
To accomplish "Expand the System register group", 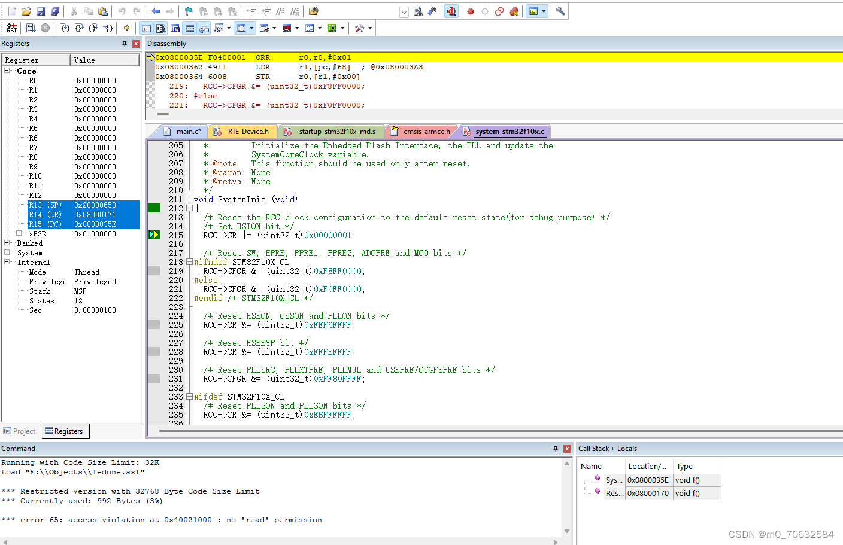I will pyautogui.click(x=7, y=252).
